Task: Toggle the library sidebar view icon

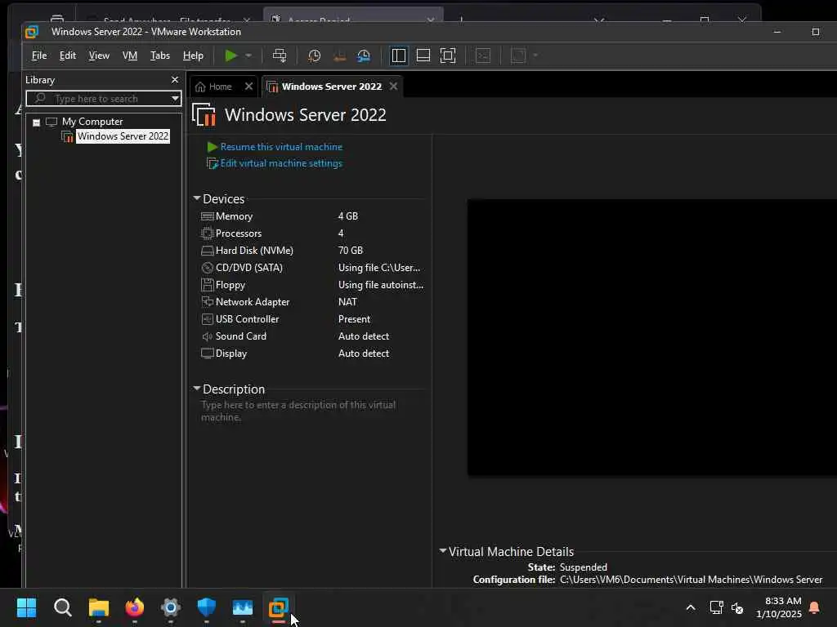Action: (398, 56)
